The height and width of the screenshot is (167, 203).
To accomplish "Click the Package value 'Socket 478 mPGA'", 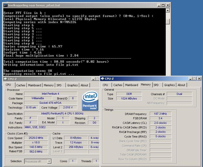I will coord(51,103).
